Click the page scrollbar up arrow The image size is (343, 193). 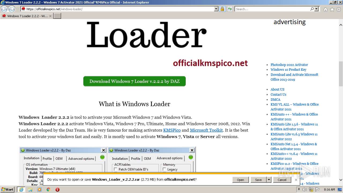click(341, 25)
